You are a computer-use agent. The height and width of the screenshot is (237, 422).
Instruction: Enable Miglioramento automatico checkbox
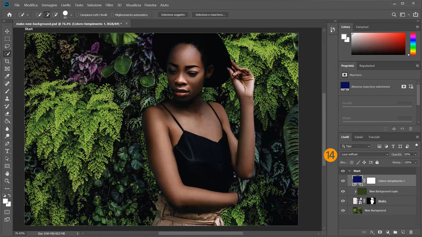pos(113,15)
